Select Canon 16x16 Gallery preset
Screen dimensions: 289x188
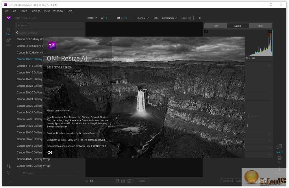29,73
